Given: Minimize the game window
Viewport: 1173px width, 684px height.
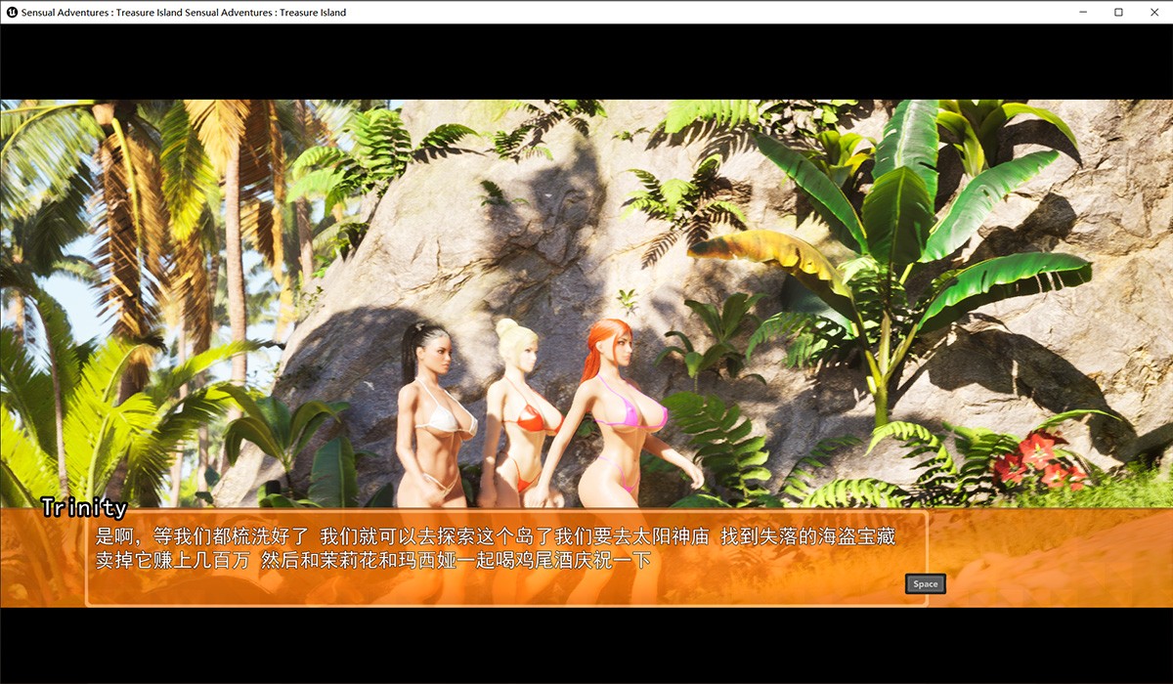Looking at the screenshot, I should tap(1084, 12).
